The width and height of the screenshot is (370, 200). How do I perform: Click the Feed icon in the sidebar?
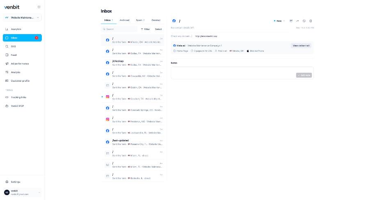coord(7,55)
